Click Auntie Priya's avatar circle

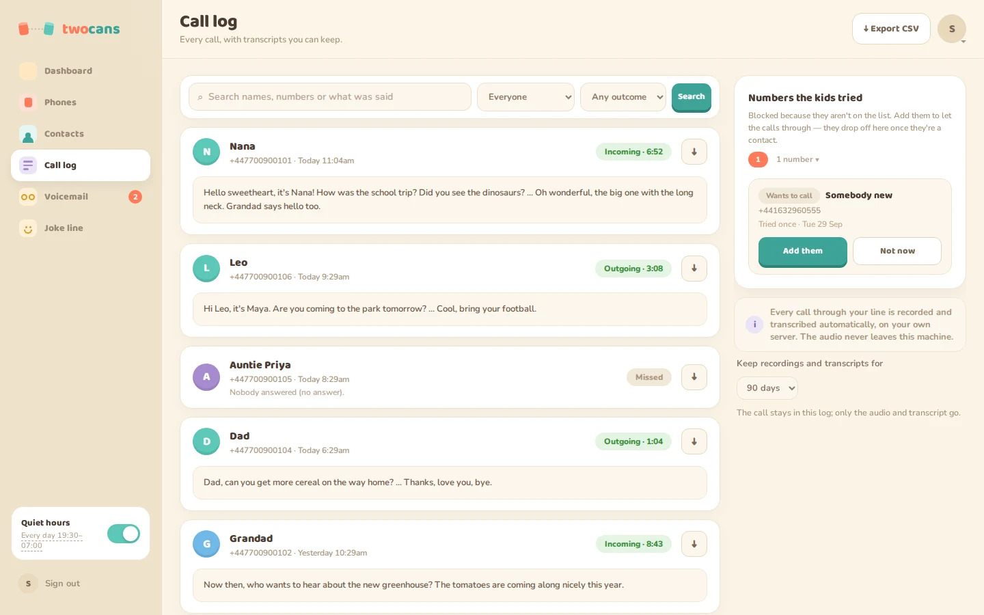pyautogui.click(x=206, y=377)
